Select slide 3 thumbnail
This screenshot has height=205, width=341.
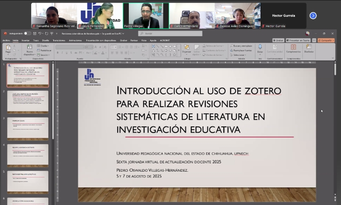pyautogui.click(x=28, y=129)
